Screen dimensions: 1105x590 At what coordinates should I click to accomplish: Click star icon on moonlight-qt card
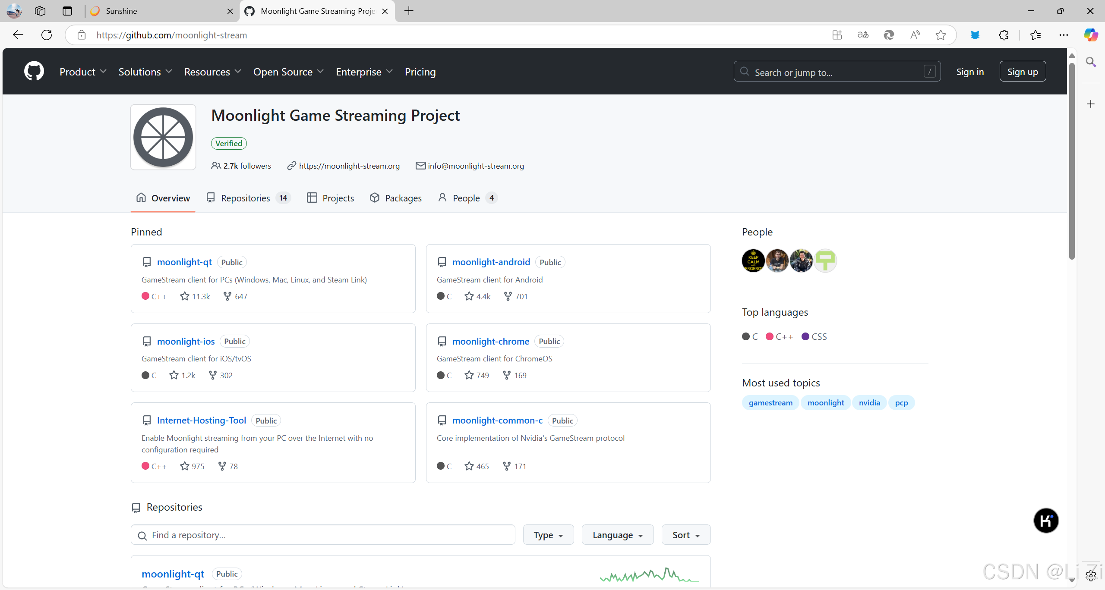185,296
